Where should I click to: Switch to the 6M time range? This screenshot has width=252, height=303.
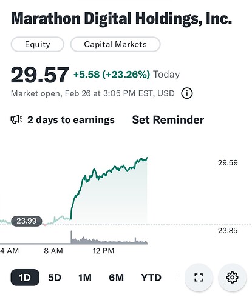[x=116, y=278]
